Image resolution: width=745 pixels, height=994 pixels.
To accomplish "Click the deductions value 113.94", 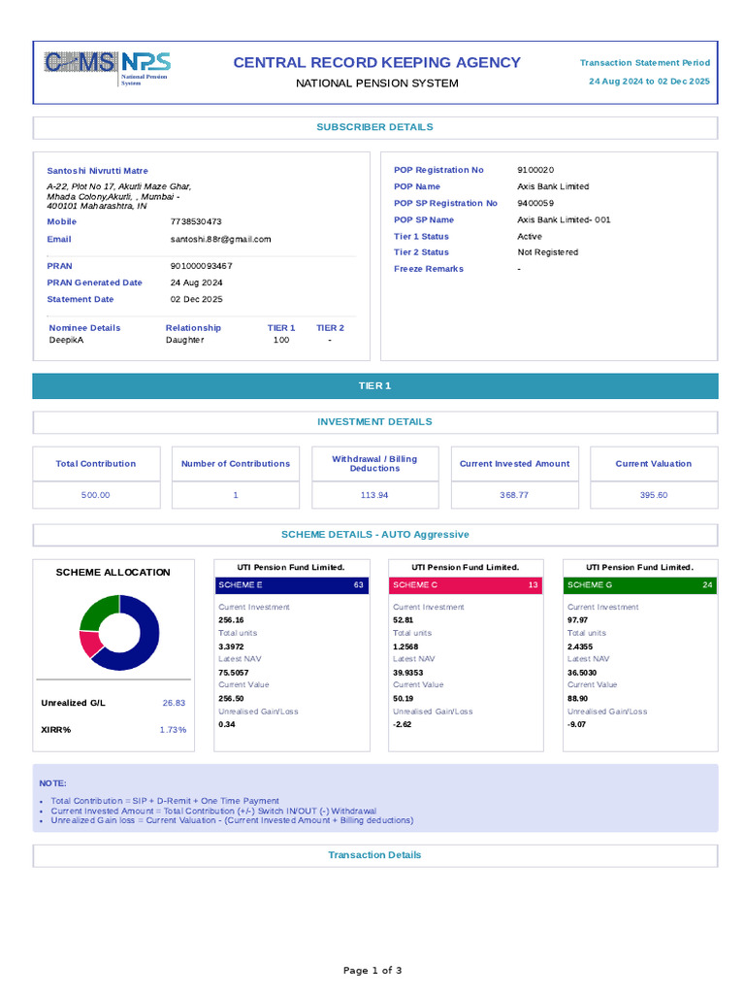I will pos(374,495).
